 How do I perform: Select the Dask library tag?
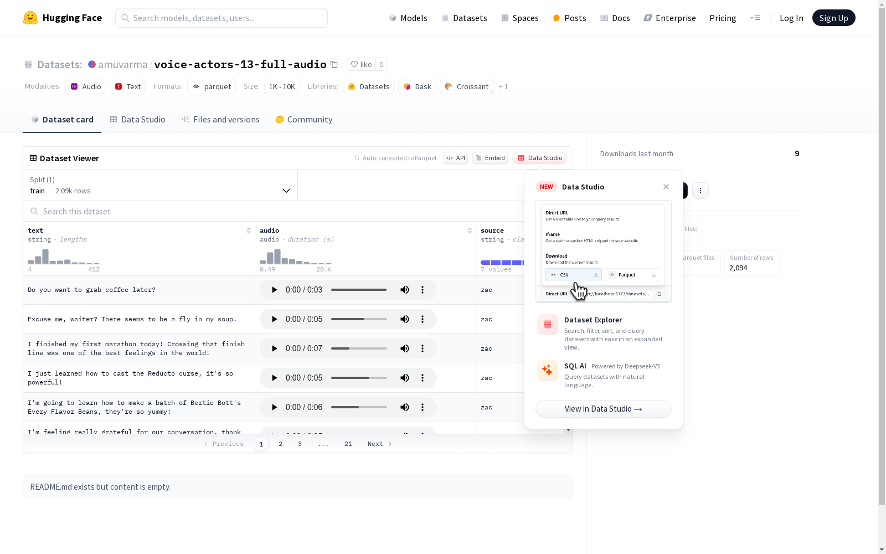[x=418, y=86]
